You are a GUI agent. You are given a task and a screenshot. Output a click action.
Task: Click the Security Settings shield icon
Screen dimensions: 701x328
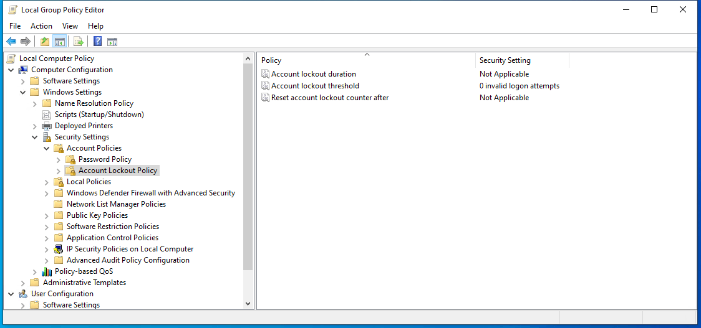click(x=47, y=137)
